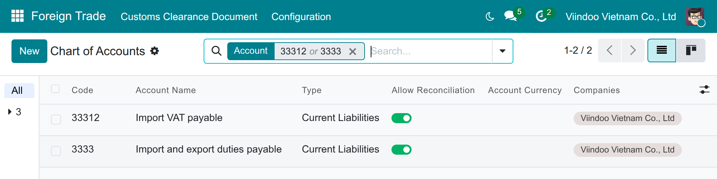Open Import VAT payable account name
This screenshot has height=179, width=717.
(x=179, y=118)
